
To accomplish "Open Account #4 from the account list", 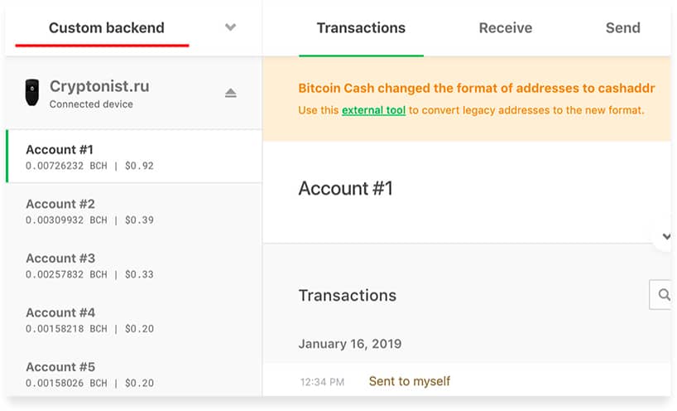I will 135,320.
